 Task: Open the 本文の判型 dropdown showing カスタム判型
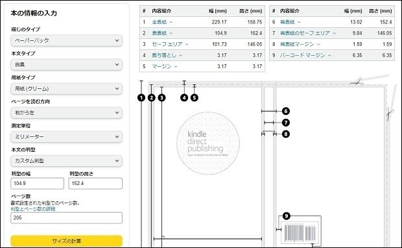pyautogui.click(x=66, y=161)
